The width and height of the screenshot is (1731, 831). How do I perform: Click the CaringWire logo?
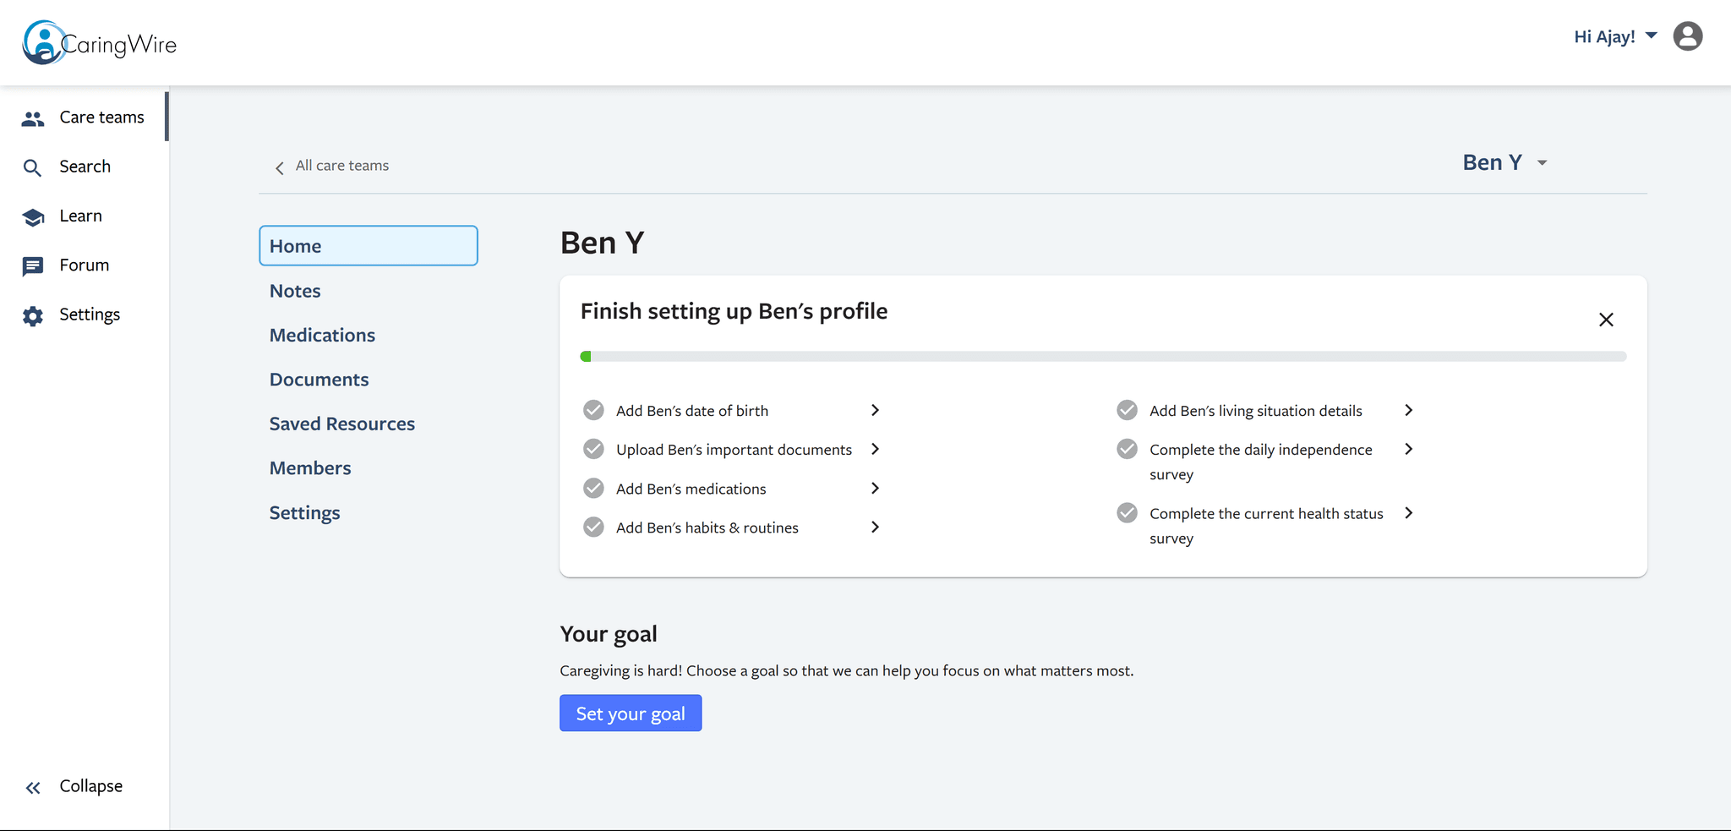pos(100,43)
